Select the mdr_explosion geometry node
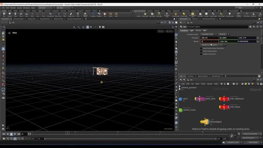The width and height of the screenshot is (263, 148). point(224,99)
